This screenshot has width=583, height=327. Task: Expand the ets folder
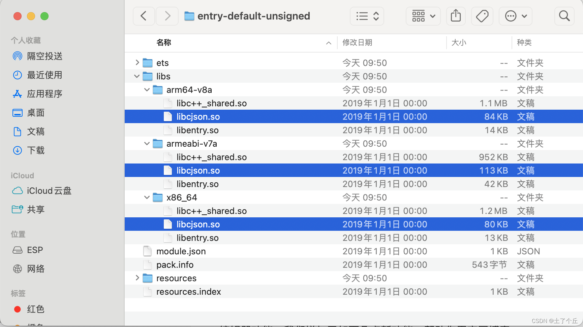pyautogui.click(x=137, y=63)
